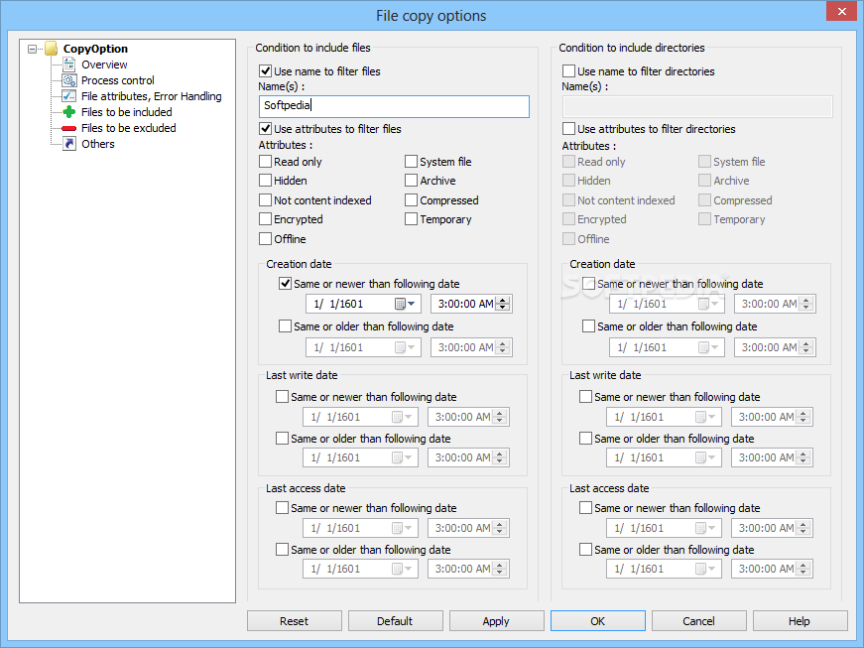Check directories Last write date Same or newer
The height and width of the screenshot is (648, 864).
pos(585,397)
